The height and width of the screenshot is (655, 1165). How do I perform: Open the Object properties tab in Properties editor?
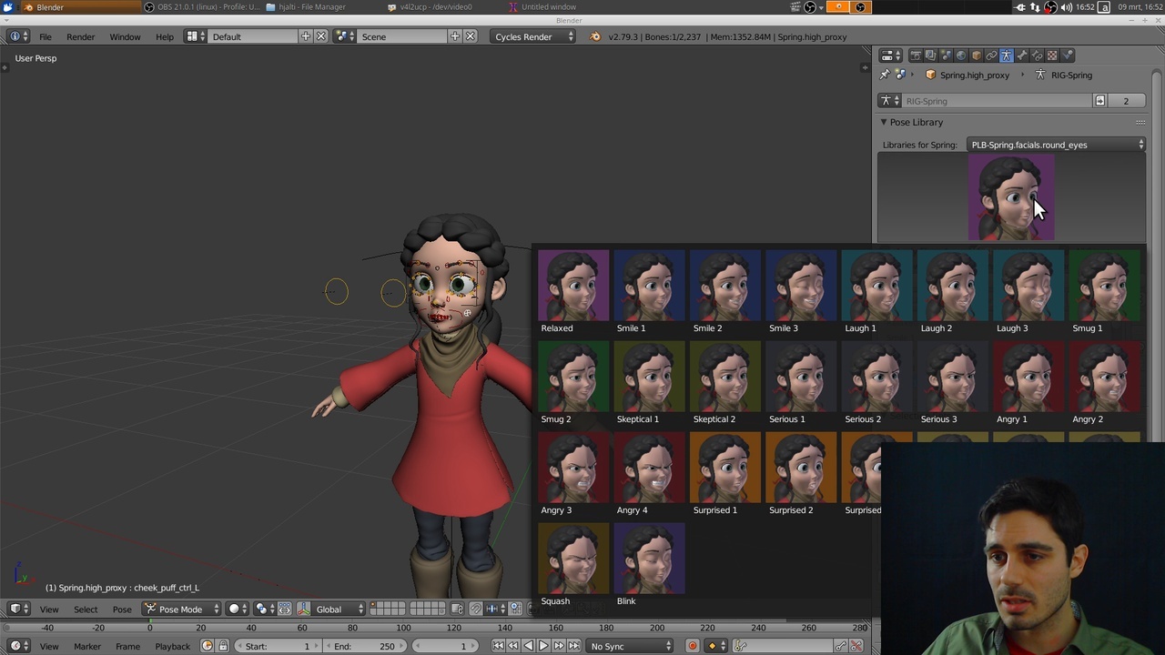(x=976, y=55)
